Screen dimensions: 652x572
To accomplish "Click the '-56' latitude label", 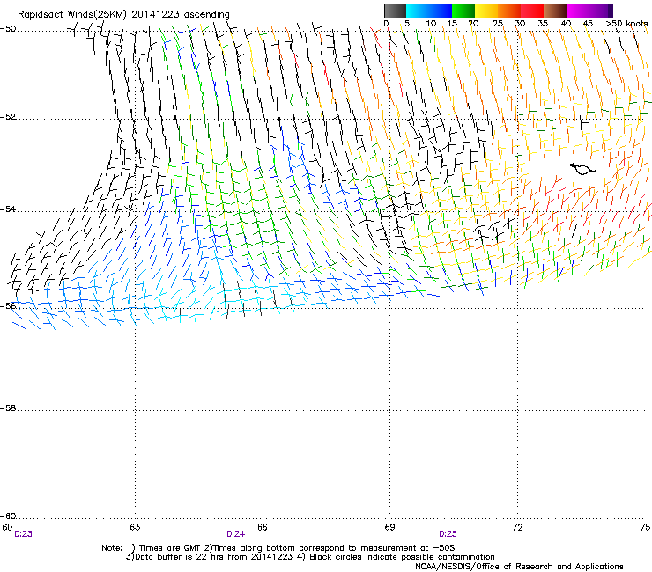I will [8, 305].
